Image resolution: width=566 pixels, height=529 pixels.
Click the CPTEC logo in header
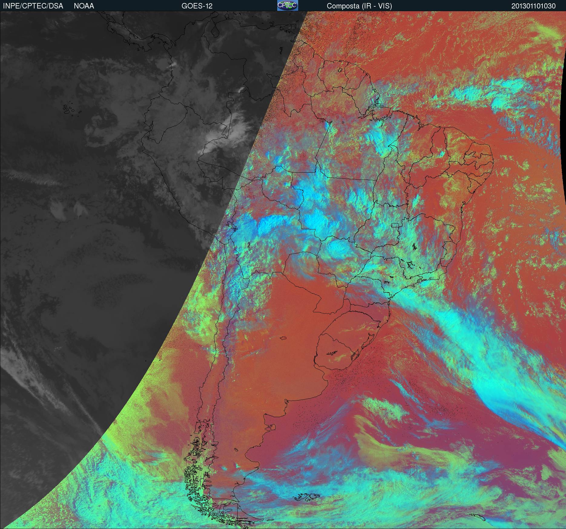click(x=288, y=5)
